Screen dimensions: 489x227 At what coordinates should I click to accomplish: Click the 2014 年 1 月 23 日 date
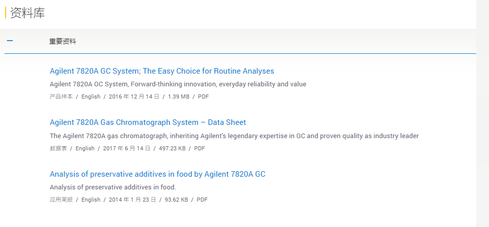tap(132, 200)
